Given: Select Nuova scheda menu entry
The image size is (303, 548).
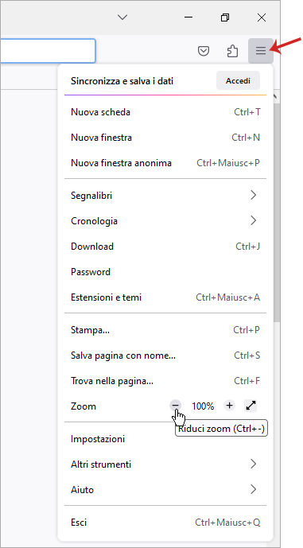Looking at the screenshot, I should (x=165, y=112).
